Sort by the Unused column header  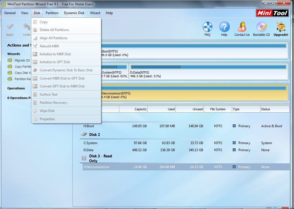[x=190, y=109]
